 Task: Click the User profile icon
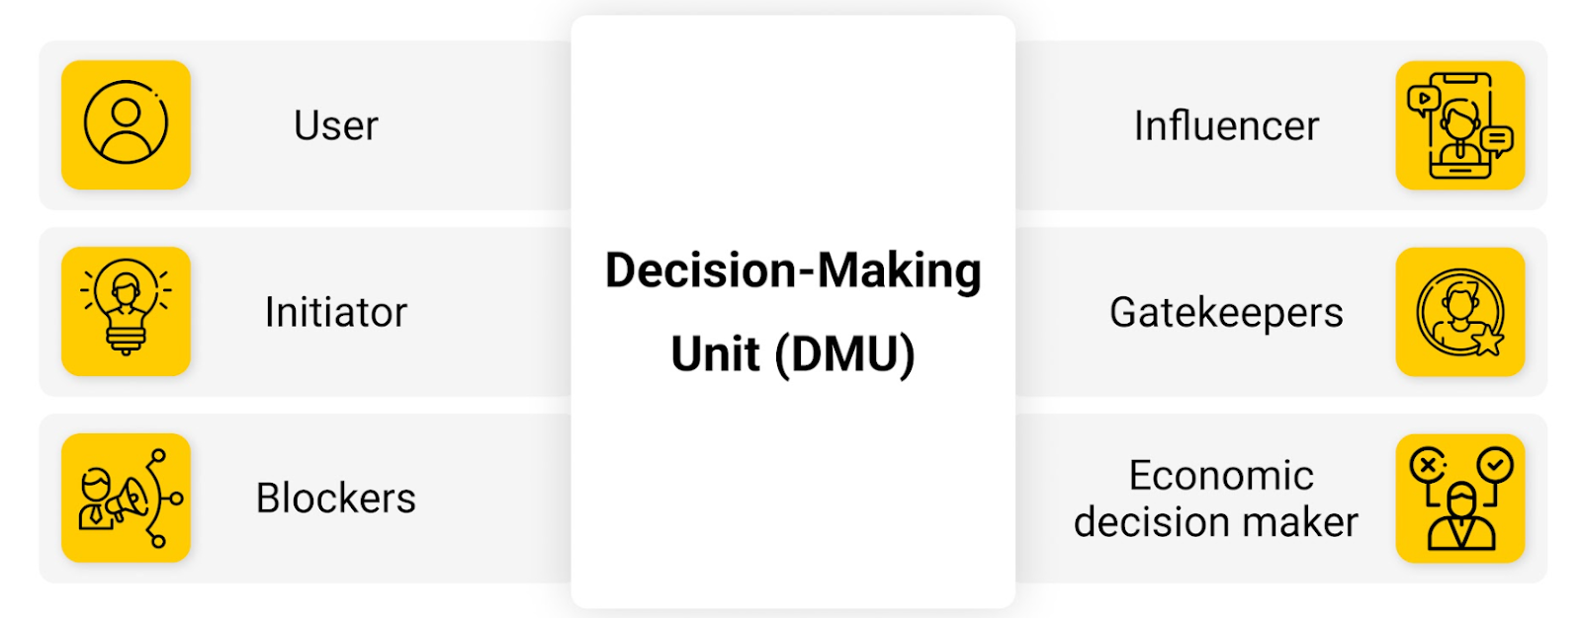126,124
